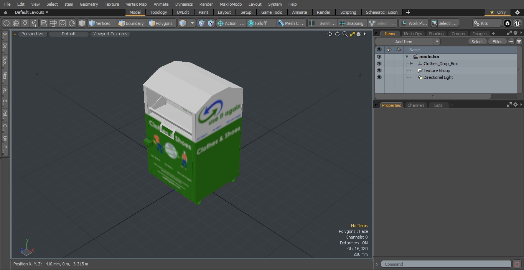Toggle visibility eye for Clothes_Drop_Box
Screen dimensions: 524x270
[379, 64]
